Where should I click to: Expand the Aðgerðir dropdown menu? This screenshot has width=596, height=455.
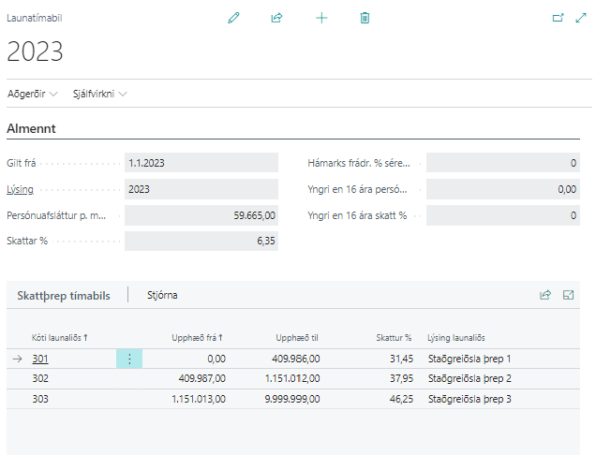tap(33, 94)
